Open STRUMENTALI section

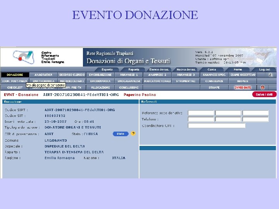(x=186, y=81)
